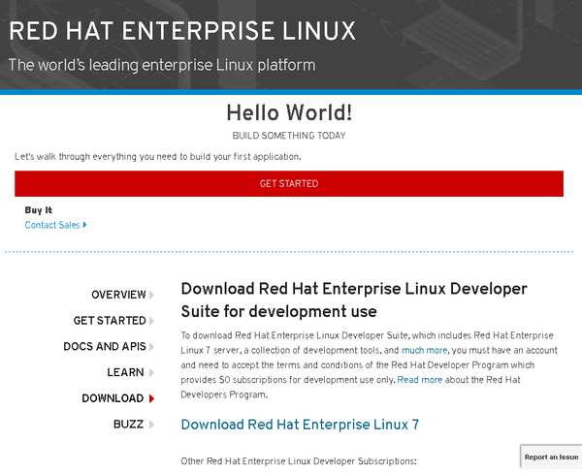
Task: Select GET STARTED in the side menu
Action: coord(110,321)
